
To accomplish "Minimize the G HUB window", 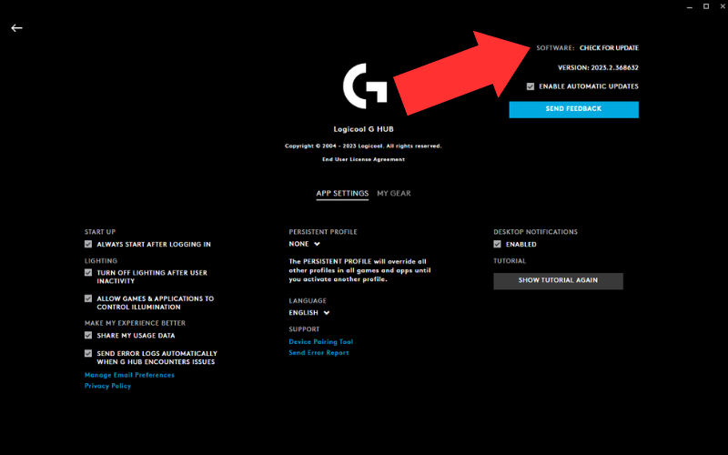I will (690, 6).
